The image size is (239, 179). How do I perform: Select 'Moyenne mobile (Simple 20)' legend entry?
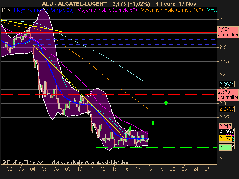click(44, 10)
